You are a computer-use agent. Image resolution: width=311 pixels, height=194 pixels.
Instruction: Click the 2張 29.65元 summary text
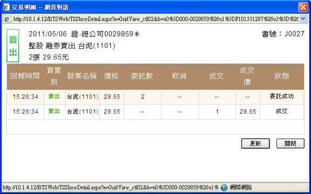click(x=49, y=58)
